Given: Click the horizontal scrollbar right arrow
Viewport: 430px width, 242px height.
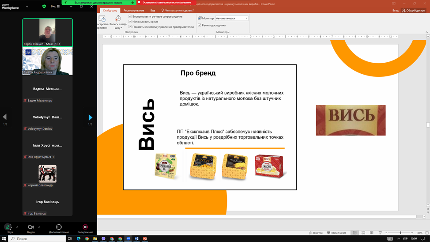Looking at the screenshot, I should (x=424, y=216).
